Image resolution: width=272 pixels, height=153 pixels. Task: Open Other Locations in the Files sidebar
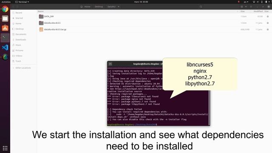coord(23,68)
